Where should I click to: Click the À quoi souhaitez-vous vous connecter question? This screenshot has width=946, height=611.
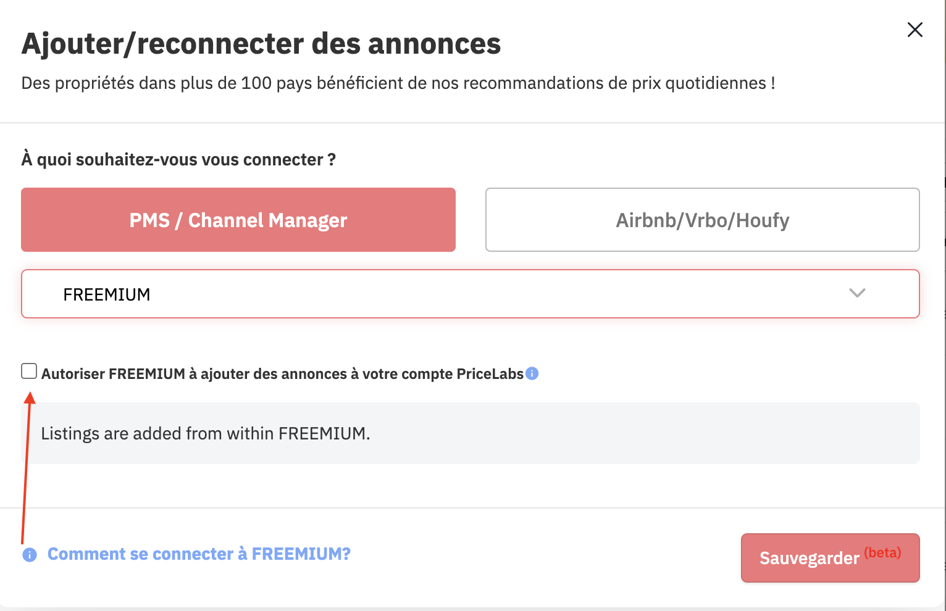click(x=178, y=160)
